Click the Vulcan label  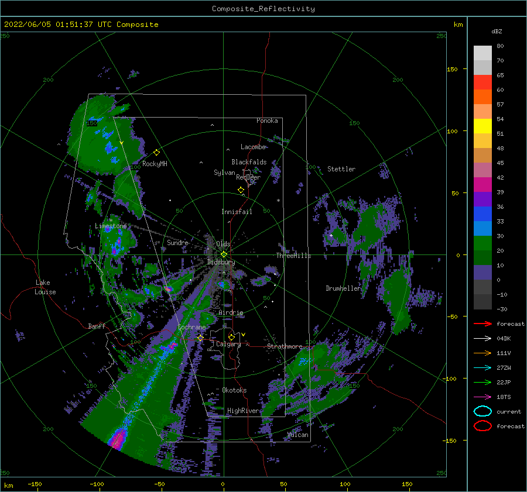point(297,435)
